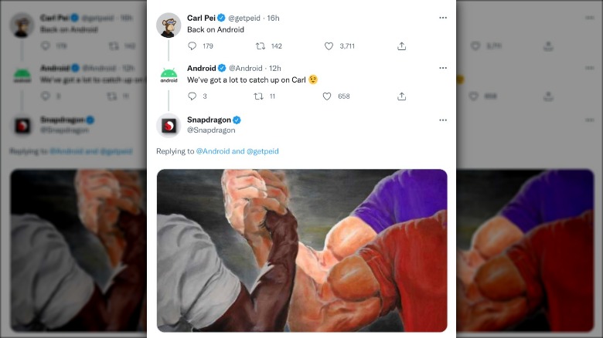Share the Android tweet
This screenshot has width=603, height=338.
coord(401,96)
